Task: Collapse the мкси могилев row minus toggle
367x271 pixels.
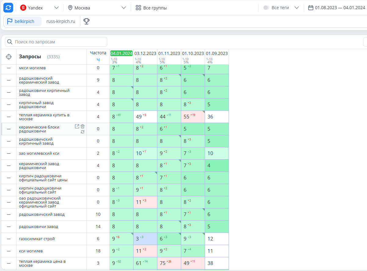Action: (9, 68)
